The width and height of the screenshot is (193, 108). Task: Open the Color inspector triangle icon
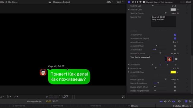click(140, 2)
